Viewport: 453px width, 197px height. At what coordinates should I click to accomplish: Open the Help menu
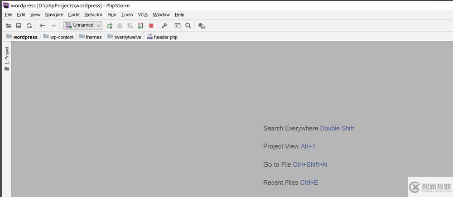tap(179, 15)
